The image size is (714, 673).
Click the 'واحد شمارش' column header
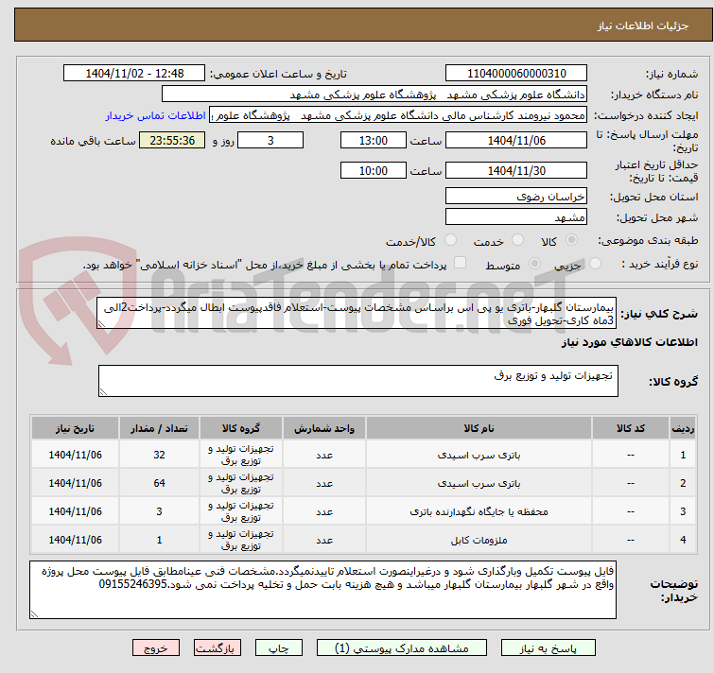tap(324, 428)
